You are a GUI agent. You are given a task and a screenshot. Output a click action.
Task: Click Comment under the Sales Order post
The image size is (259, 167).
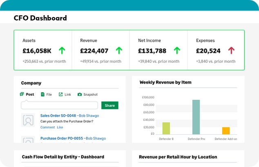47,127
